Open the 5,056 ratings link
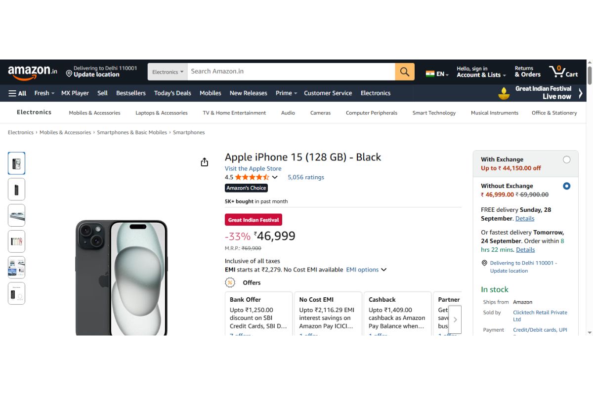Viewport: 593px width, 395px height. [305, 177]
